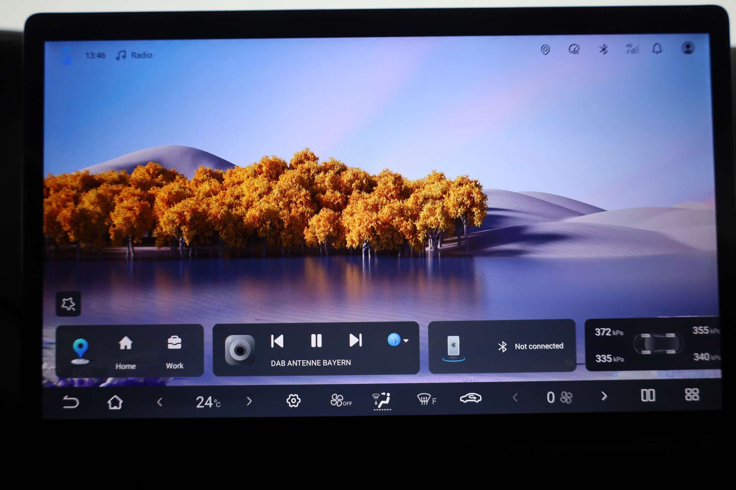Tap Not connected Bluetooth status

pos(539,346)
